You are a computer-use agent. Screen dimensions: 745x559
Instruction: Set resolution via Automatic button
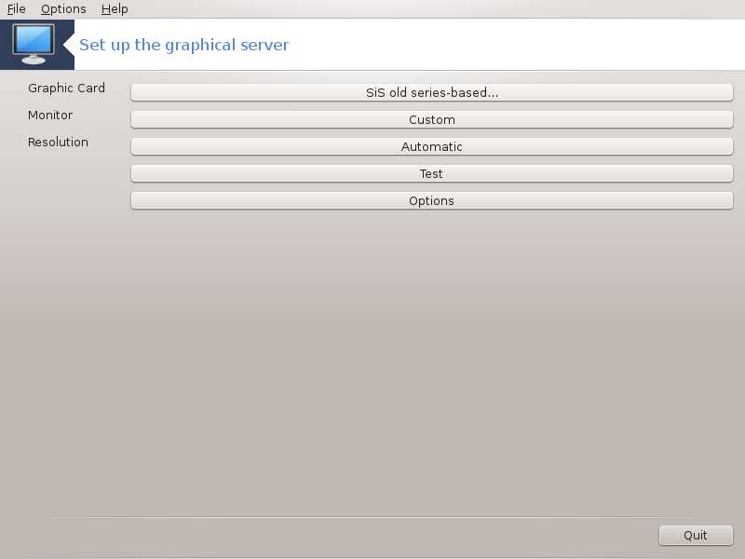point(432,146)
